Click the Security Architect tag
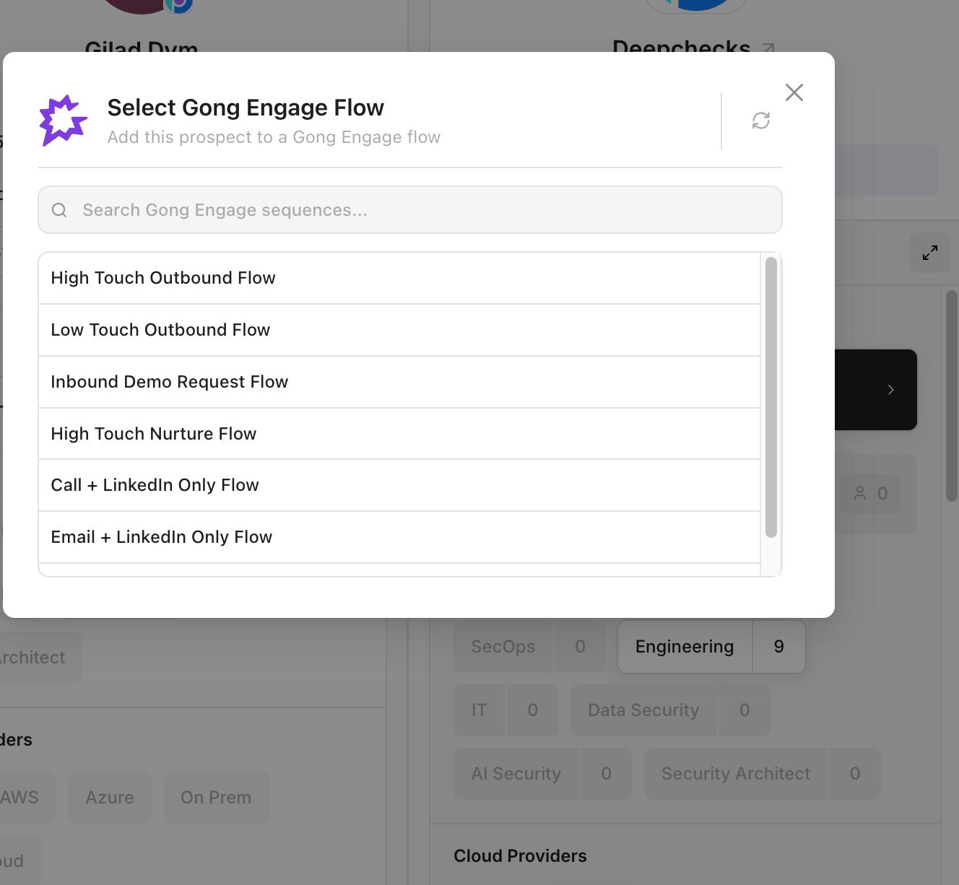The image size is (959, 885). (736, 774)
